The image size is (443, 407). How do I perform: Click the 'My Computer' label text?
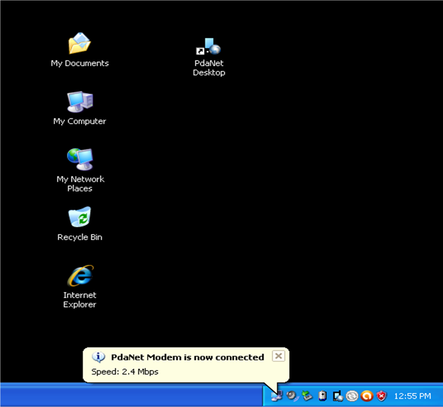(x=80, y=121)
